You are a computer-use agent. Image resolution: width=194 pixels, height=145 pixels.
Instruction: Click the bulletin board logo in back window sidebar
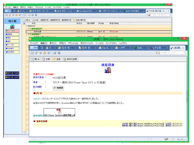pos(12,27)
